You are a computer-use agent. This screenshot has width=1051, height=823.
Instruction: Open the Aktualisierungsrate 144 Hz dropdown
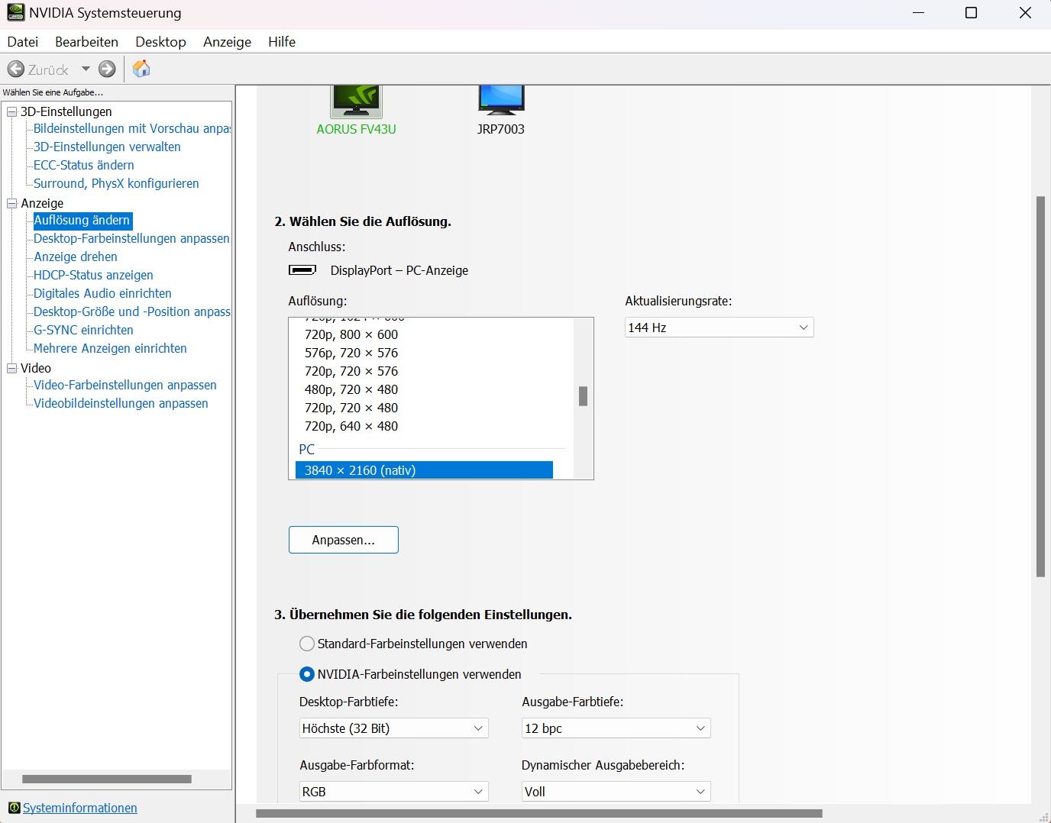tap(720, 328)
